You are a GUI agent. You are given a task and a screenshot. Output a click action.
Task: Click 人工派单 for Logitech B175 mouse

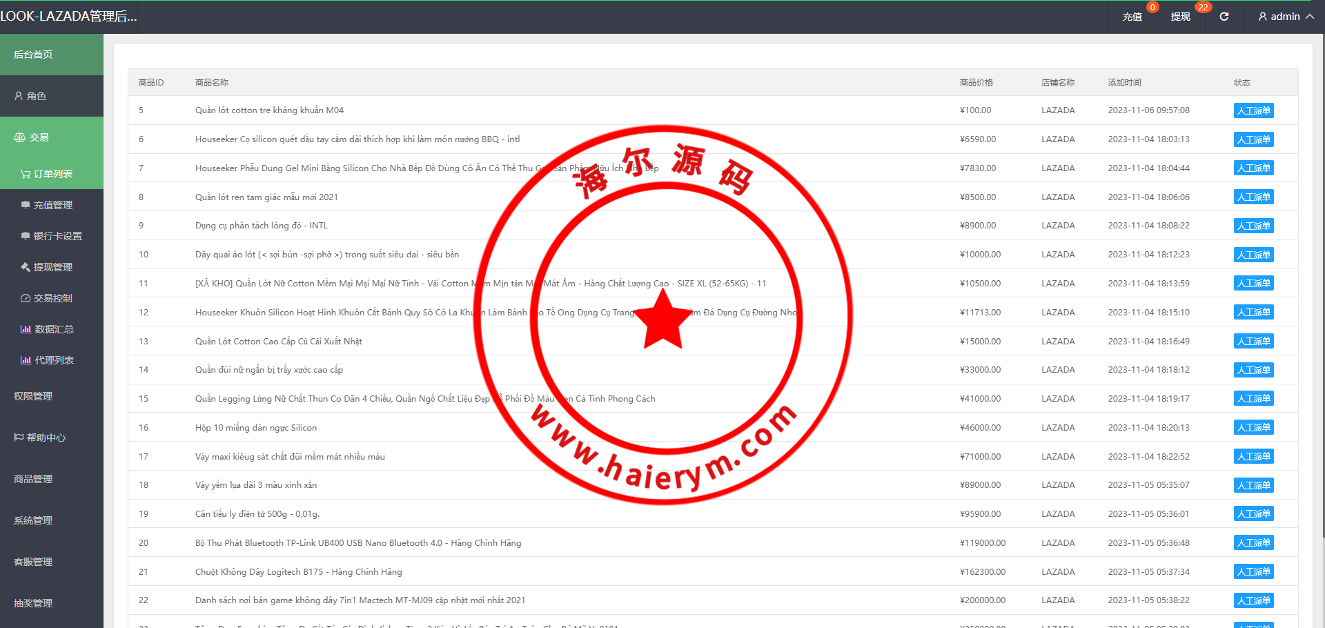(x=1253, y=572)
